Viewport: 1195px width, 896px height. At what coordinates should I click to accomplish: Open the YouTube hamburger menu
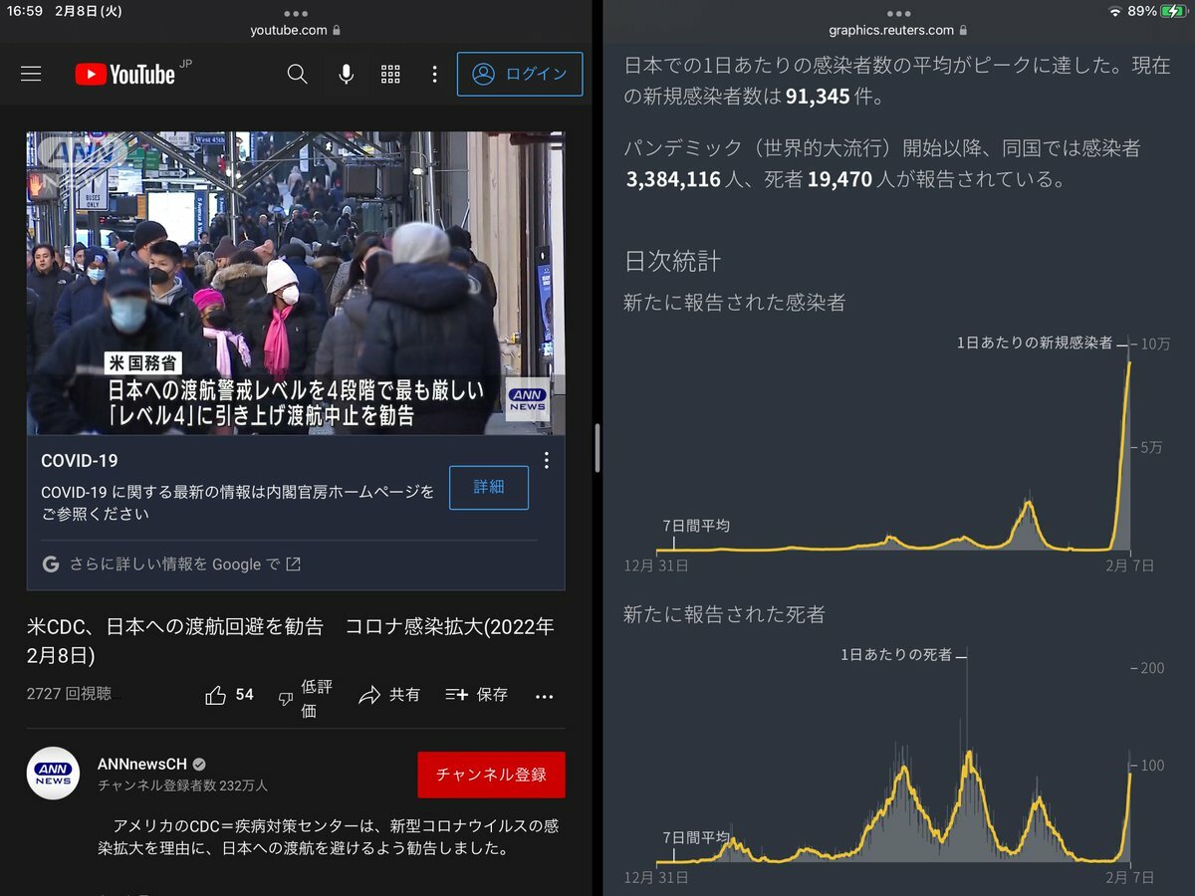[31, 75]
